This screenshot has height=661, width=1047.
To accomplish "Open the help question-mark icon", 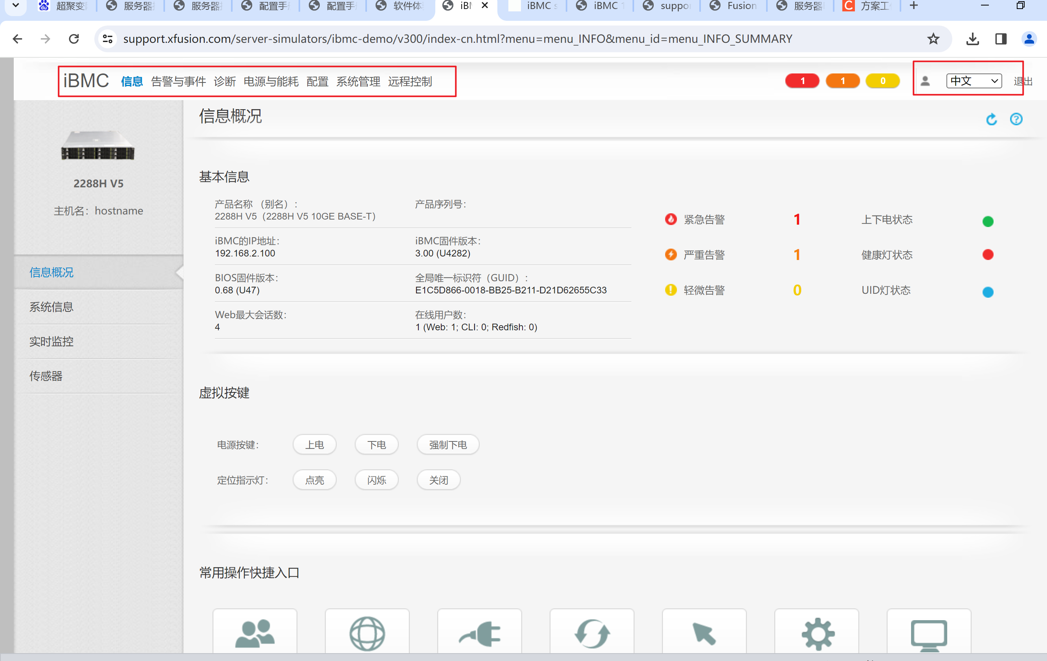I will pos(1016,119).
